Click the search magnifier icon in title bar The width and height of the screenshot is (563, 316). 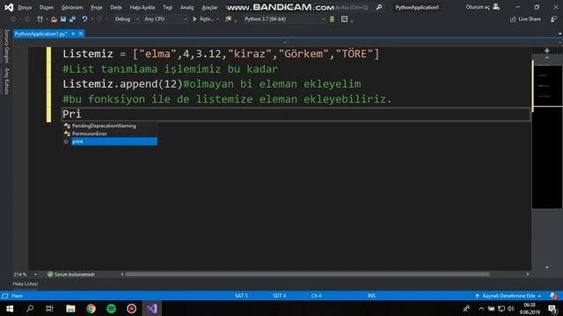tap(379, 7)
